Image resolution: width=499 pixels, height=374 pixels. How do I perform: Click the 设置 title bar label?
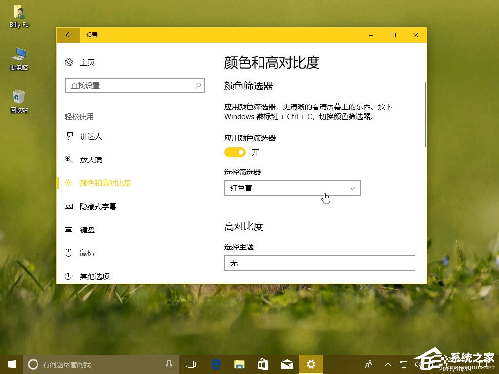click(x=92, y=35)
